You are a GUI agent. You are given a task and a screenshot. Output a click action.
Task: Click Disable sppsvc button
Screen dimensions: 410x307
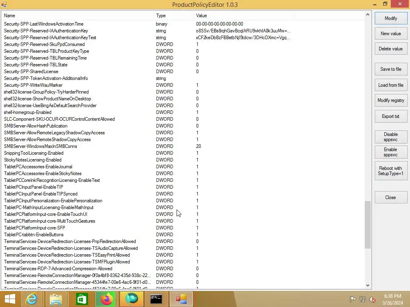point(391,137)
